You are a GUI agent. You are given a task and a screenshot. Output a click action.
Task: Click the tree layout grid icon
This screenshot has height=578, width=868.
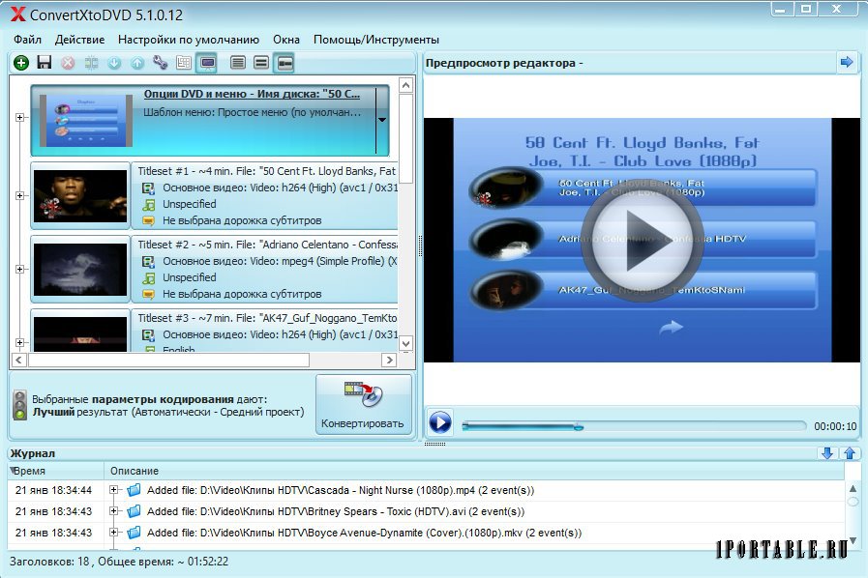pyautogui.click(x=184, y=63)
